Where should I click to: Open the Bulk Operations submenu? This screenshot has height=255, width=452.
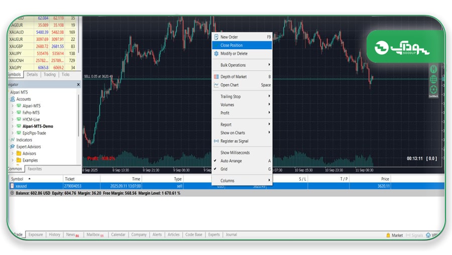click(242, 65)
